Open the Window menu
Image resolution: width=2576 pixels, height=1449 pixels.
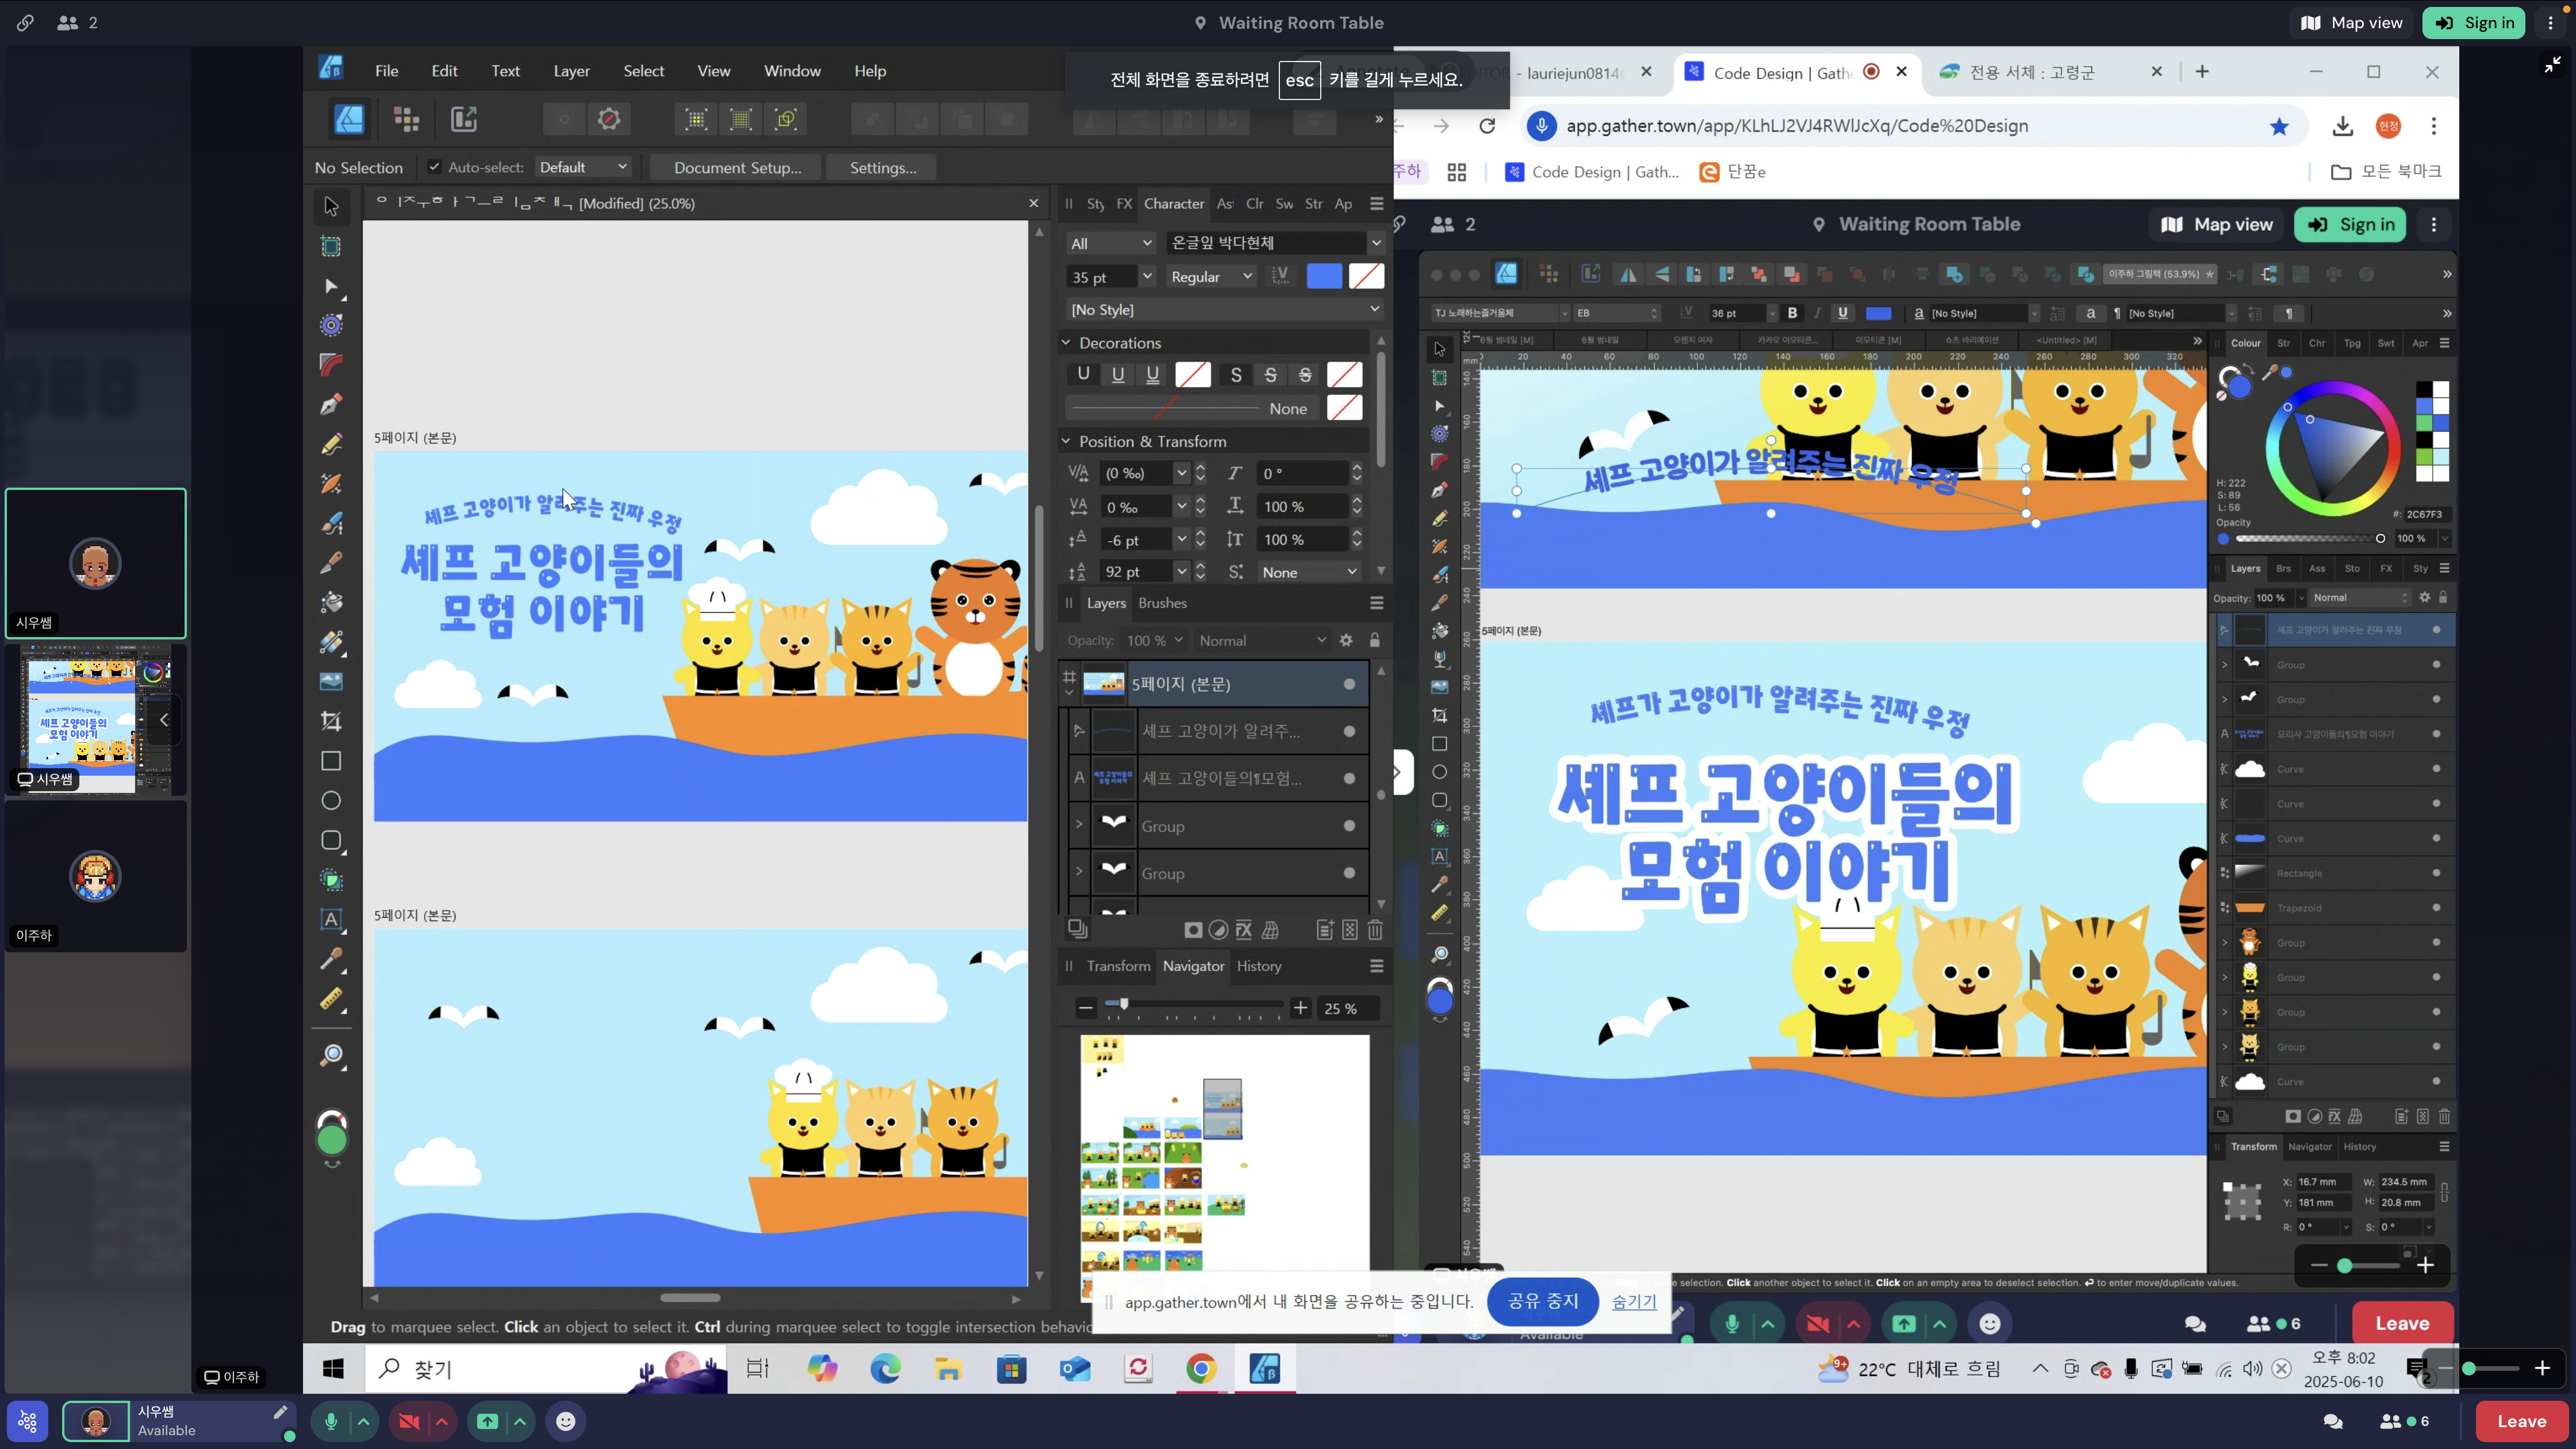[x=792, y=71]
